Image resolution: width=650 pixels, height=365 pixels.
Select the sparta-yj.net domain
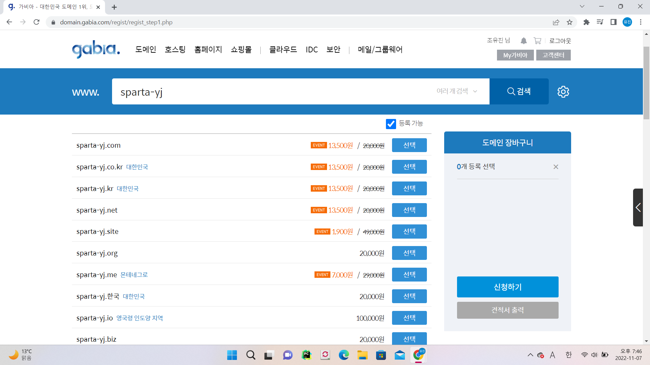coord(409,210)
